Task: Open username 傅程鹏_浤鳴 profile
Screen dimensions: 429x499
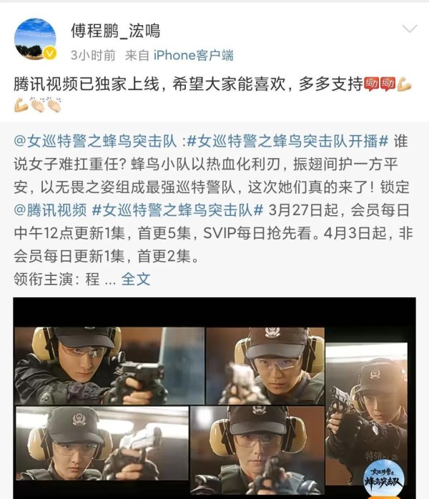Action: [116, 31]
